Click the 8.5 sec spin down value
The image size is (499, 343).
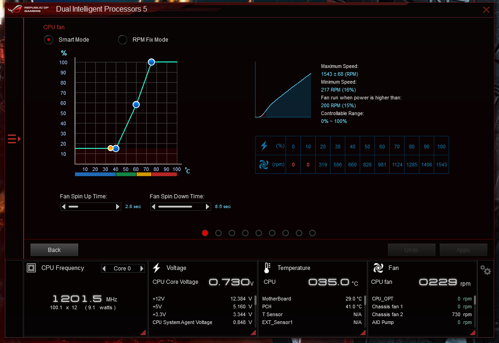coord(223,207)
